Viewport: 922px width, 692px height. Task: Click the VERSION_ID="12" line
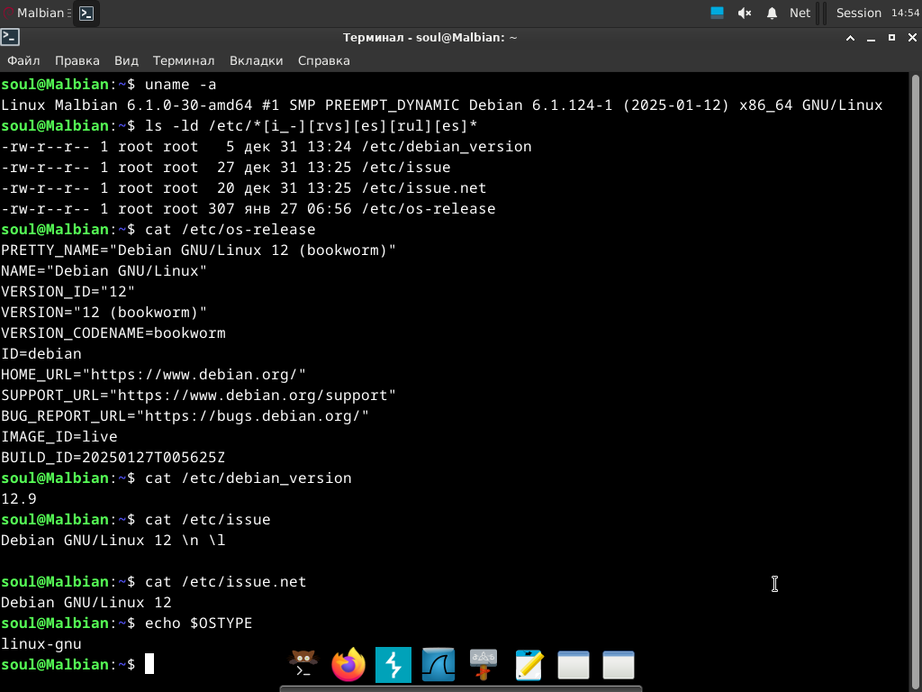(x=68, y=292)
